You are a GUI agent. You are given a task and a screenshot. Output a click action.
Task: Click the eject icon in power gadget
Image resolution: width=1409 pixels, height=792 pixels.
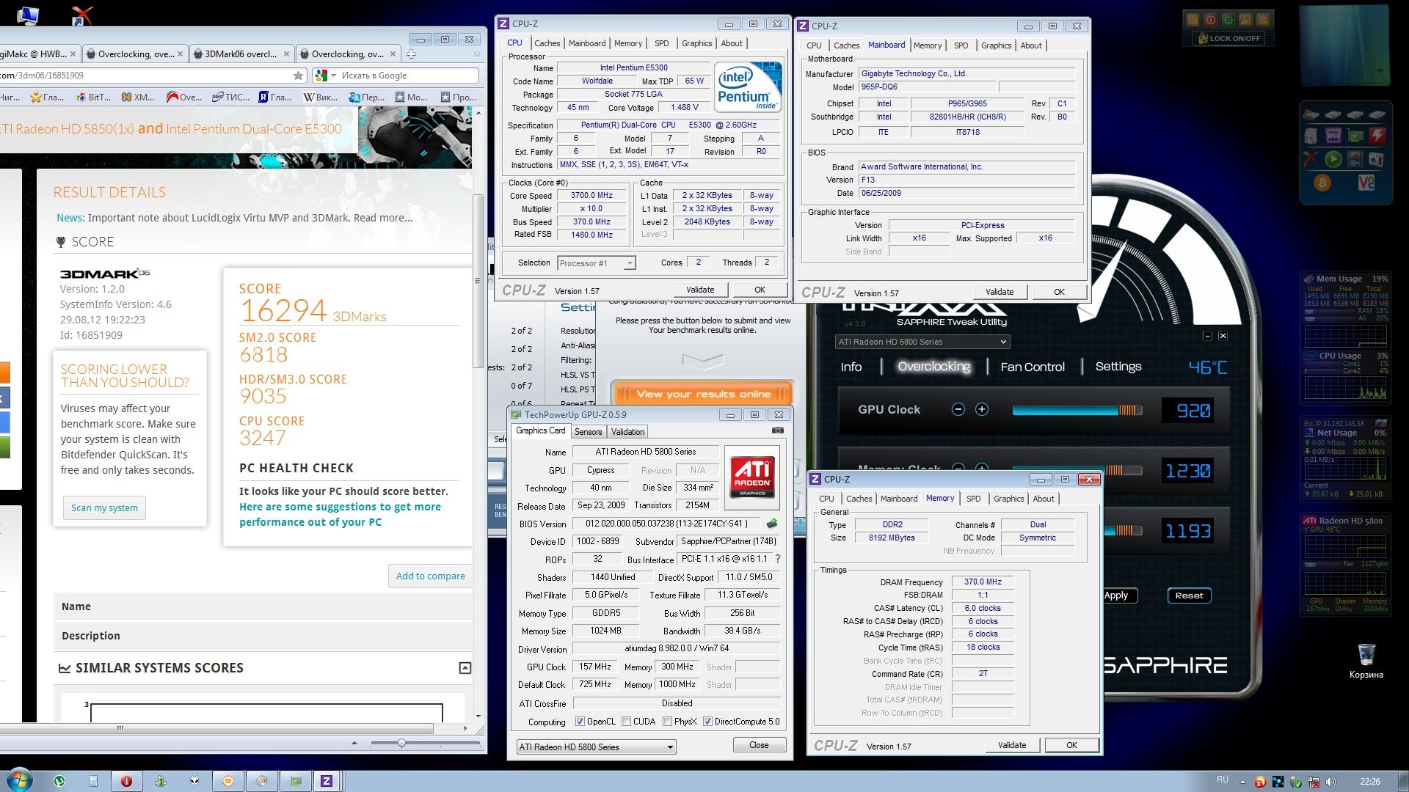click(1263, 20)
